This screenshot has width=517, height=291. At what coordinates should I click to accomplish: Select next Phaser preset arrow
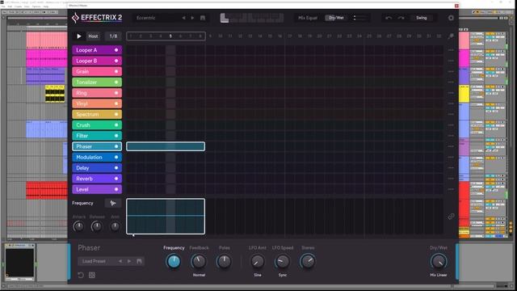129,261
